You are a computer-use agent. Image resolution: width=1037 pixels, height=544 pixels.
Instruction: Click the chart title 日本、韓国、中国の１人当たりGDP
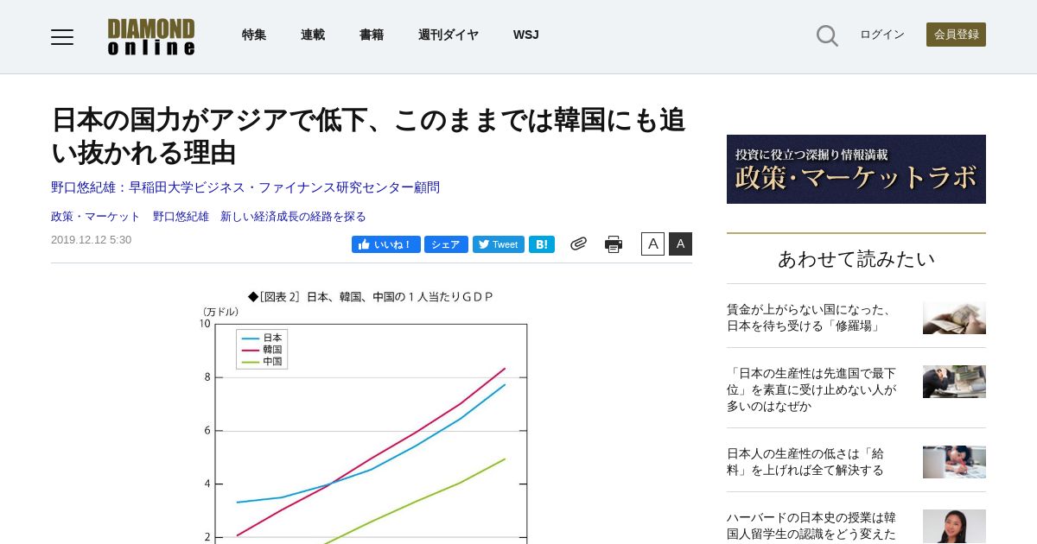371,296
